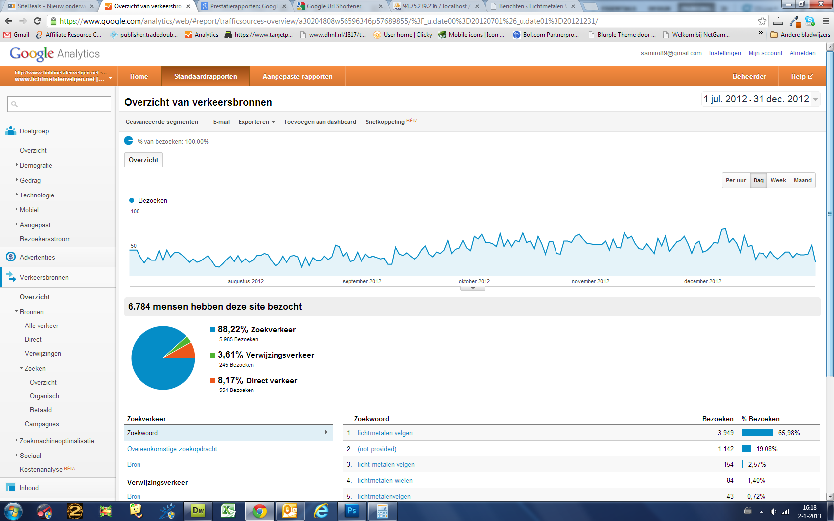The image size is (834, 521).
Task: Click the search magnifier in the sidebar search box
Action: [14, 104]
